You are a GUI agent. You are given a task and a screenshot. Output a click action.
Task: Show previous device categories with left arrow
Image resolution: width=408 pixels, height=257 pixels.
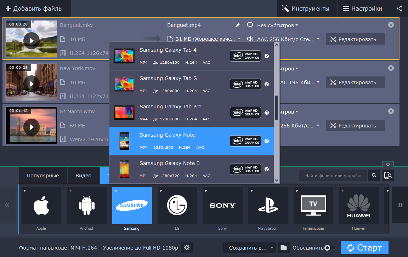click(7, 205)
